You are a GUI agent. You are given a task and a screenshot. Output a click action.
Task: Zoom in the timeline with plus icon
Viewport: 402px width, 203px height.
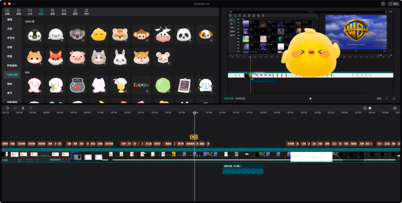point(395,108)
